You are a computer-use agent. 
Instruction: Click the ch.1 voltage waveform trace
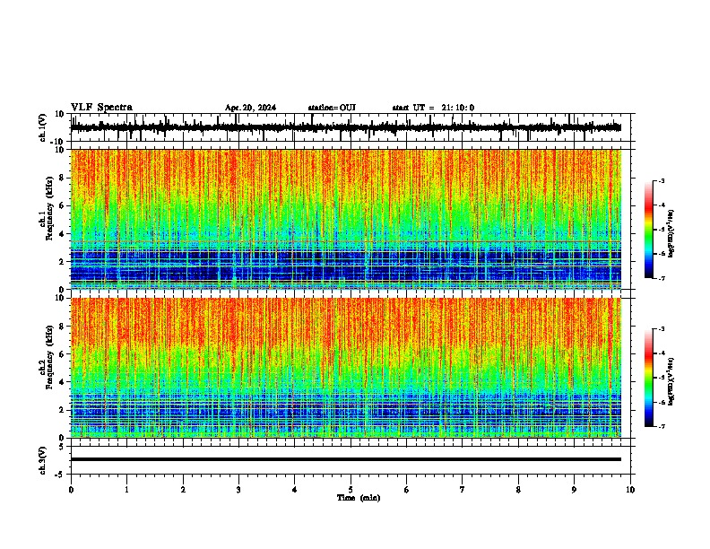click(346, 127)
